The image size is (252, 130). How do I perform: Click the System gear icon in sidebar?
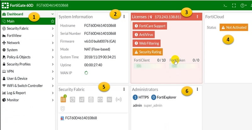tap(4, 50)
